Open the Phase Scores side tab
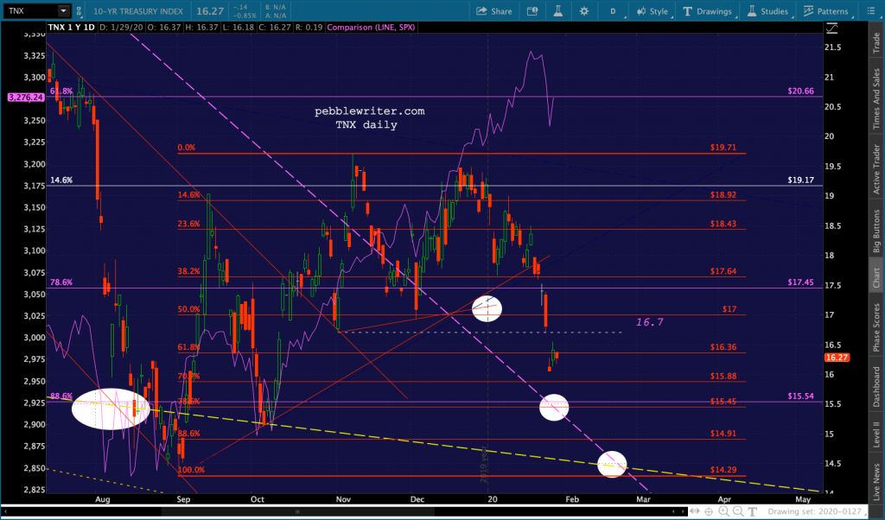Screen dimensions: 885x520 876,327
